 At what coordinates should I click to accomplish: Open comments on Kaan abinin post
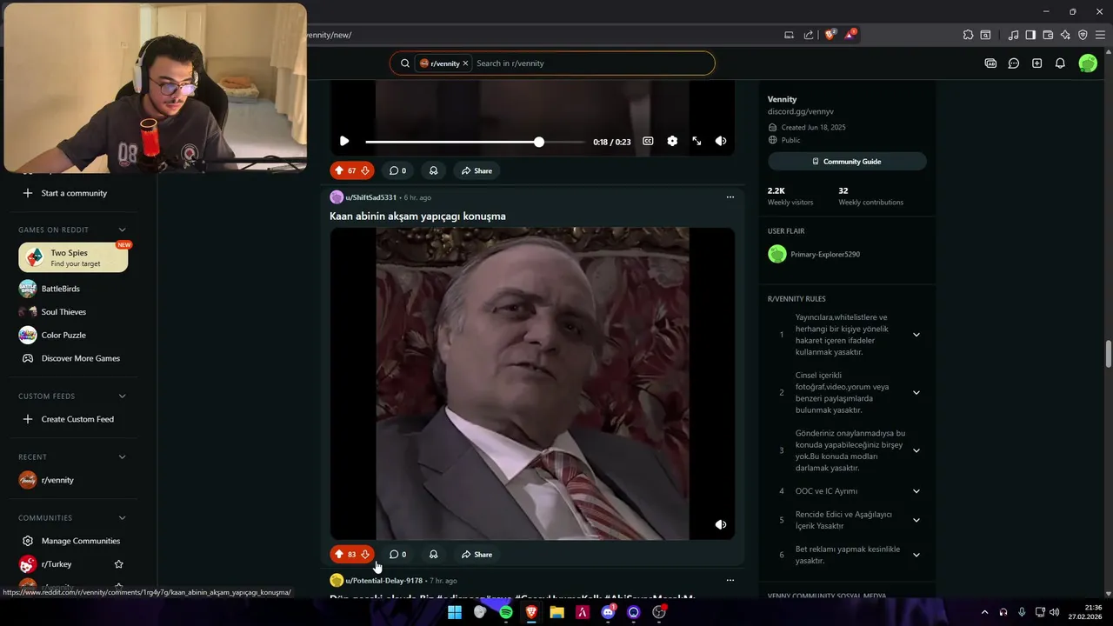click(x=397, y=554)
